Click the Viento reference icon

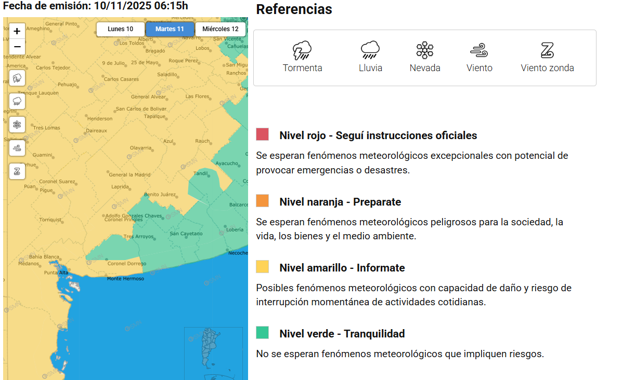point(479,50)
